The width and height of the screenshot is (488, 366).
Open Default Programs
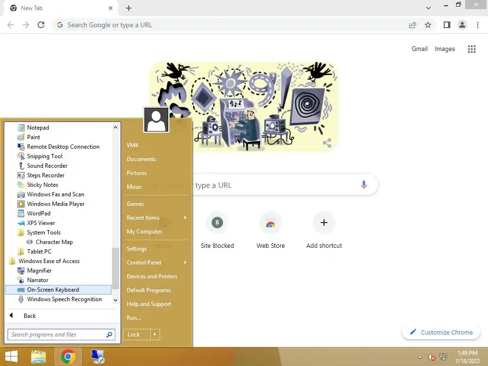click(149, 290)
